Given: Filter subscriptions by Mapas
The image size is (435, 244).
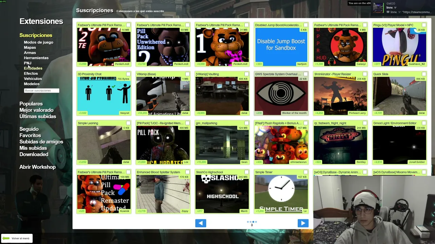Looking at the screenshot, I should tap(30, 47).
